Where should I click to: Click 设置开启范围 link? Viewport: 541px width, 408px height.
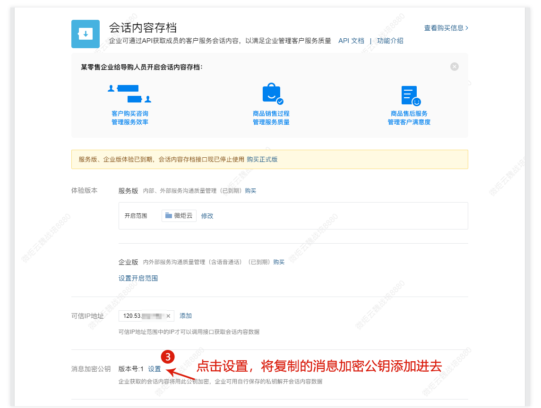tap(138, 278)
